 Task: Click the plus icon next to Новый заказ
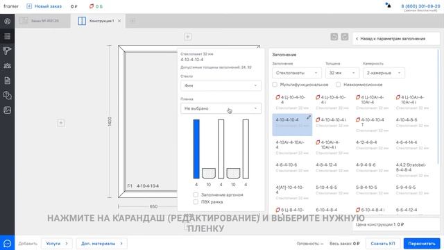point(29,6)
